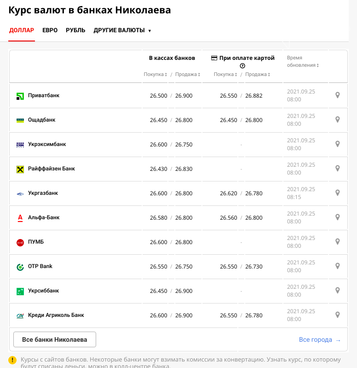Select the Рубль currency tab

click(75, 30)
